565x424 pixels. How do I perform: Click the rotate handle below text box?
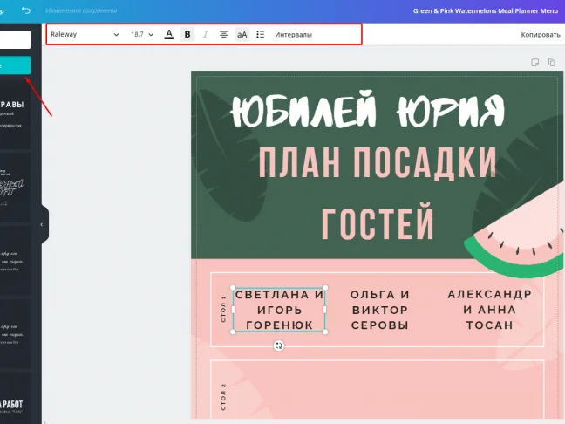click(279, 345)
